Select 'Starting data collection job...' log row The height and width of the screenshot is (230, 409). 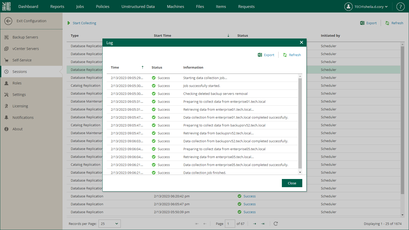click(202, 78)
